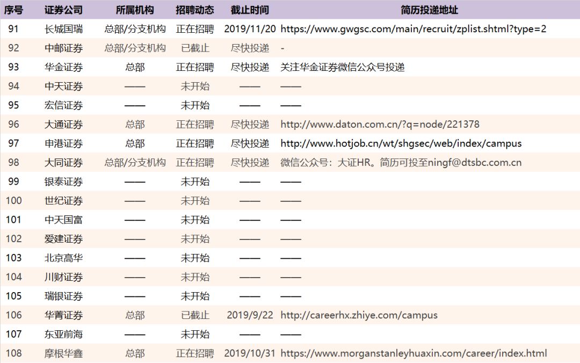Click the company name 申港证券
Viewport: 580px width, 363px height.
63,143
